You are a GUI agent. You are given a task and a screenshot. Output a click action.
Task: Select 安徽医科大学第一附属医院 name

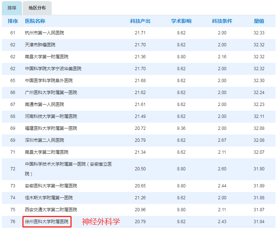tap(51, 186)
